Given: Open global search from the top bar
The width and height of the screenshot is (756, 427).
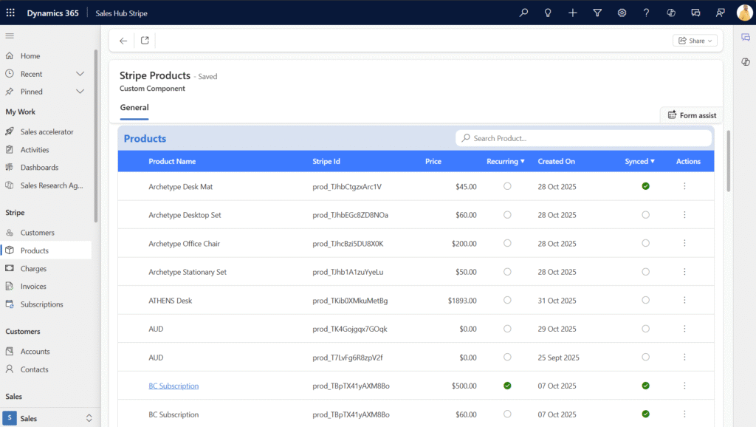Looking at the screenshot, I should click(523, 13).
